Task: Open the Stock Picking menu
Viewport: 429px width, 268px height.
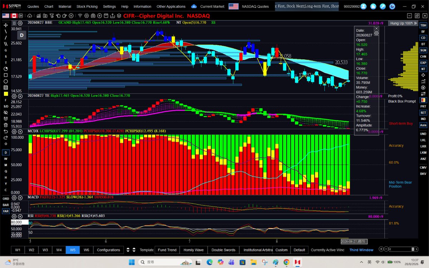Action: coord(87,6)
